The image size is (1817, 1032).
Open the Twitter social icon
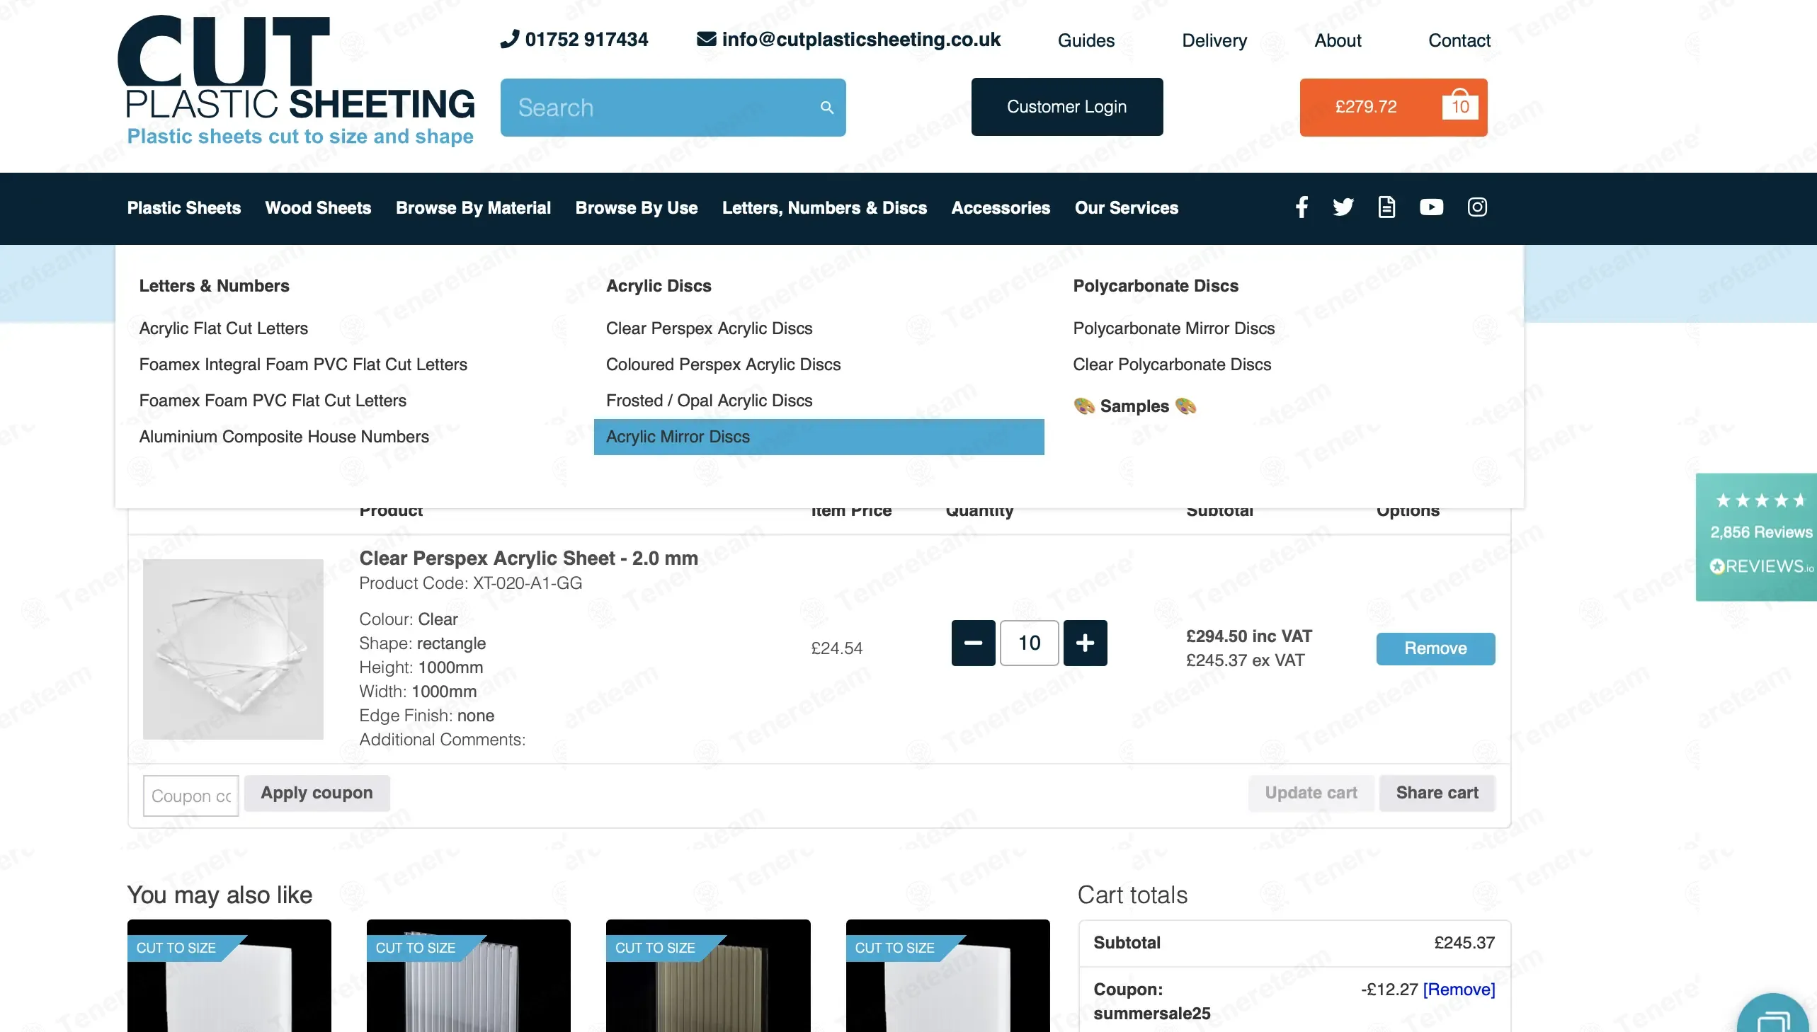1343,207
